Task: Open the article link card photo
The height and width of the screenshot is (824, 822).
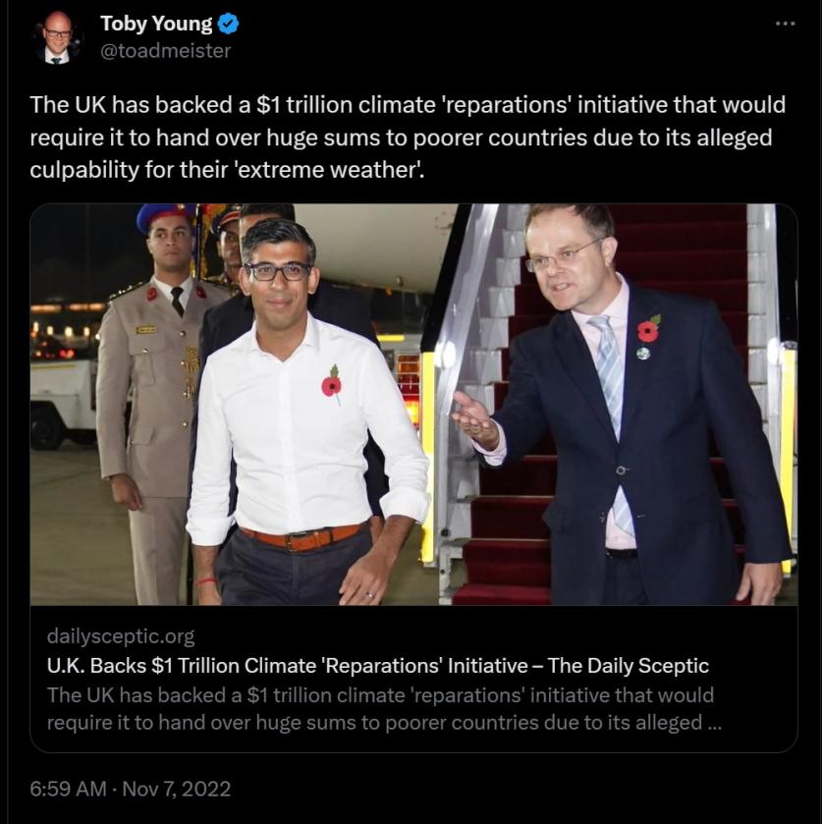Action: click(x=413, y=404)
